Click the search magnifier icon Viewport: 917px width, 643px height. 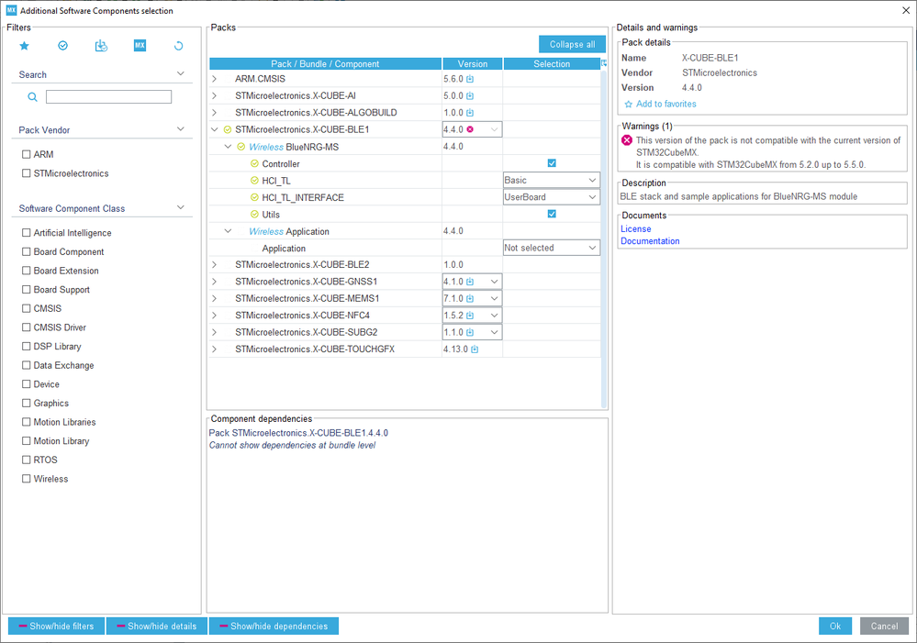tap(33, 97)
